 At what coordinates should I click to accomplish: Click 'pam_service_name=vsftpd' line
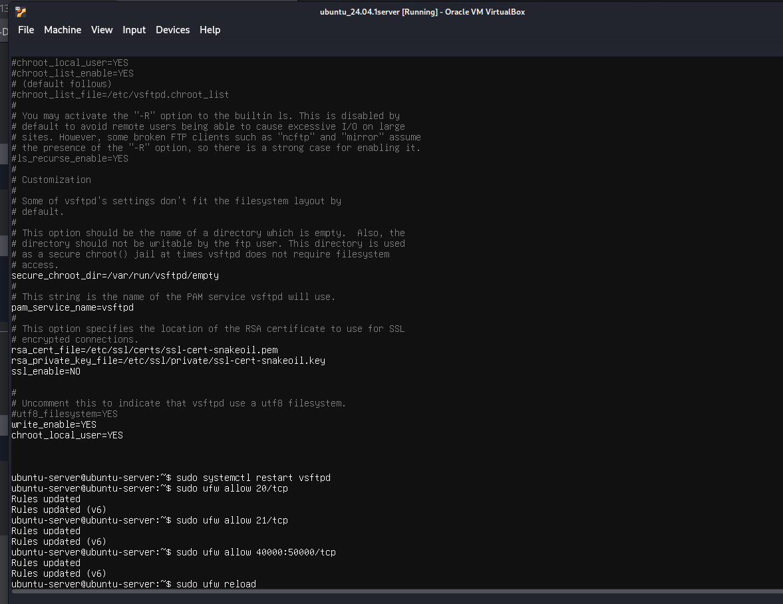pos(73,307)
